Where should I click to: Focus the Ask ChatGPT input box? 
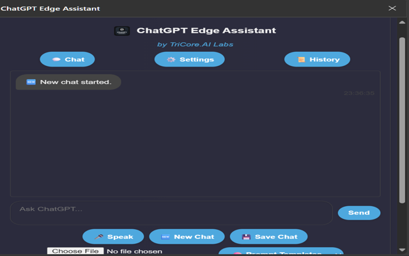(171, 212)
